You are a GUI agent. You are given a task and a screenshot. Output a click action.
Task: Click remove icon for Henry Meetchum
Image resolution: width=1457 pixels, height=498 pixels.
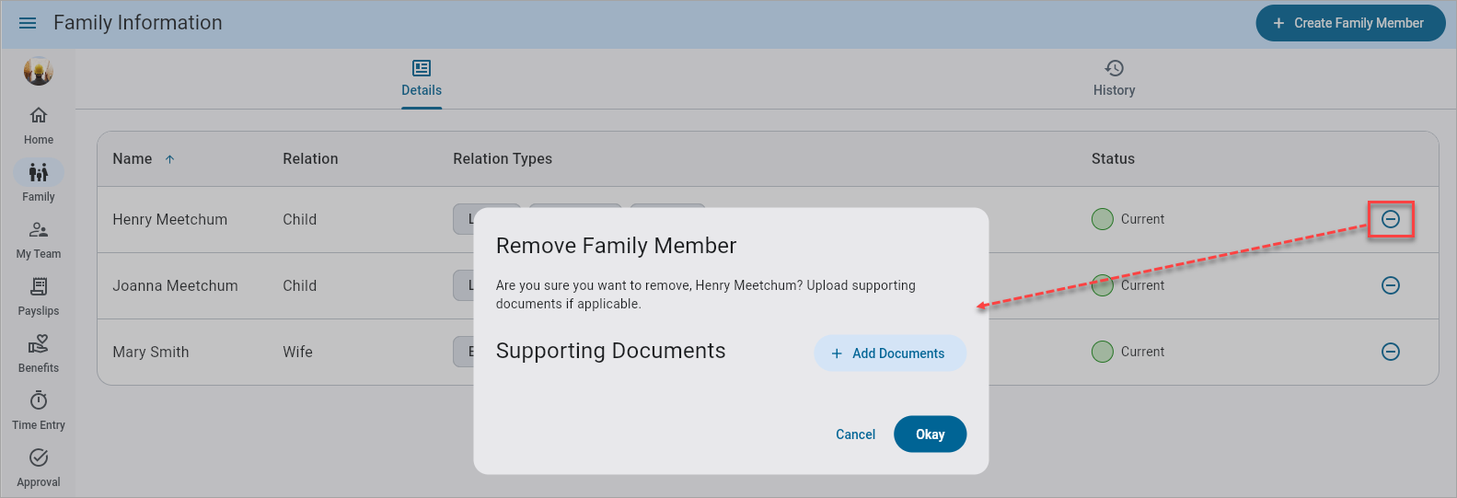pyautogui.click(x=1390, y=219)
